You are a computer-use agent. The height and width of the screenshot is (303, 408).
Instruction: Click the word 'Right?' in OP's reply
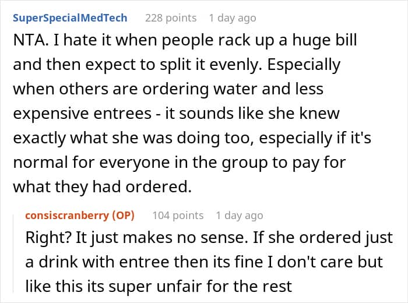(48, 238)
